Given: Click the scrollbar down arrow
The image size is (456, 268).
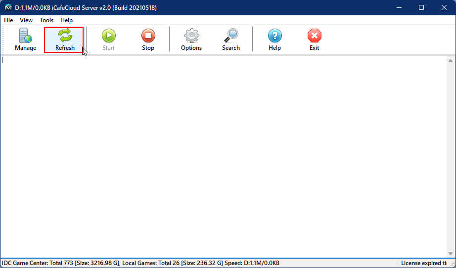Looking at the screenshot, I should (451, 253).
